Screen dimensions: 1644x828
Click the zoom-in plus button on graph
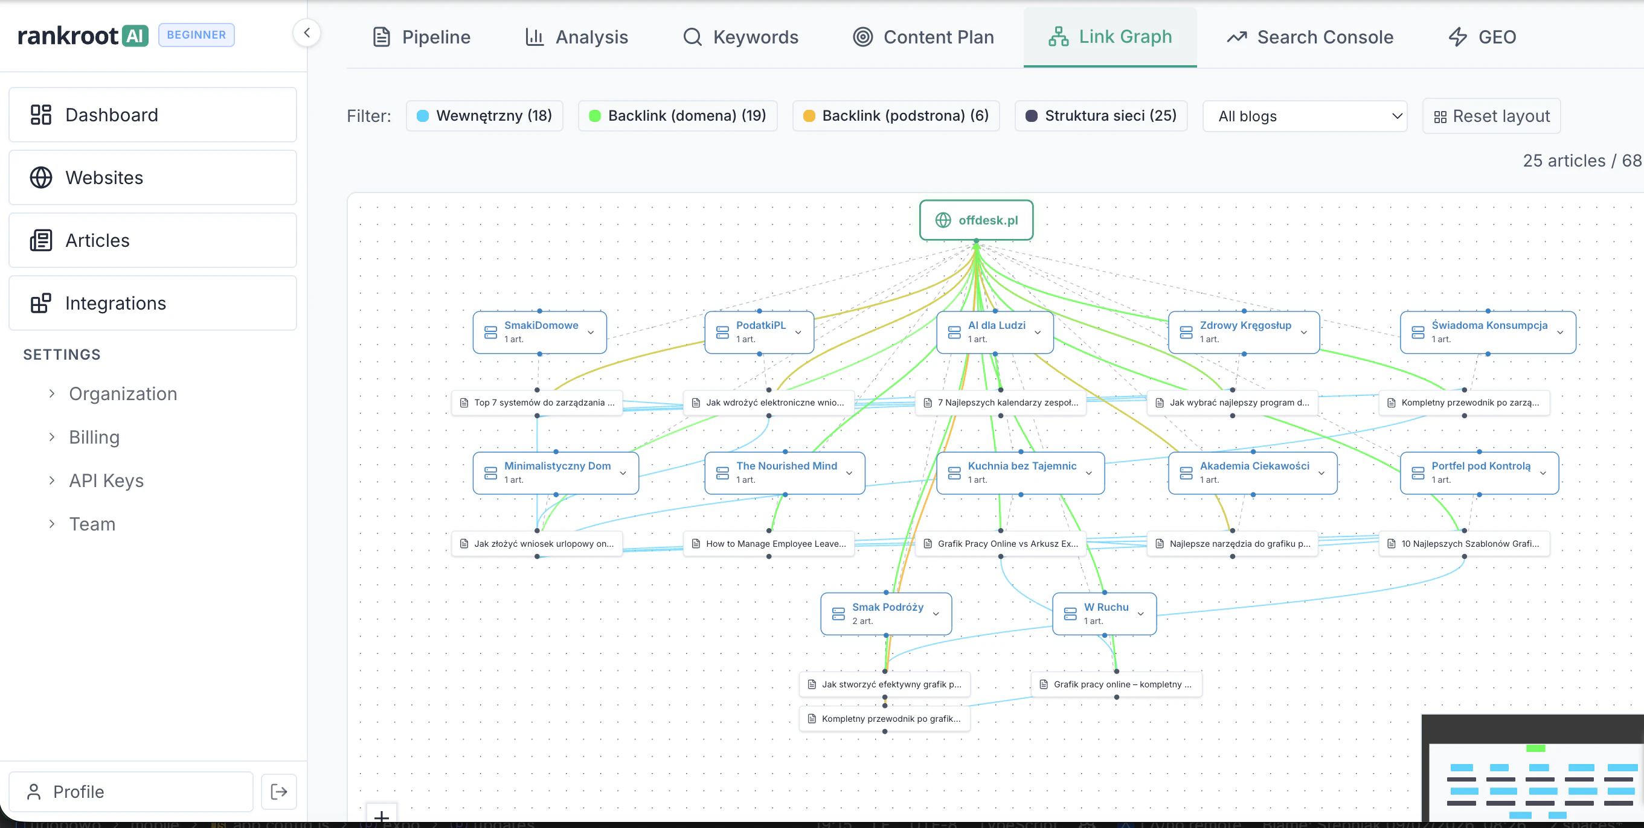(381, 816)
